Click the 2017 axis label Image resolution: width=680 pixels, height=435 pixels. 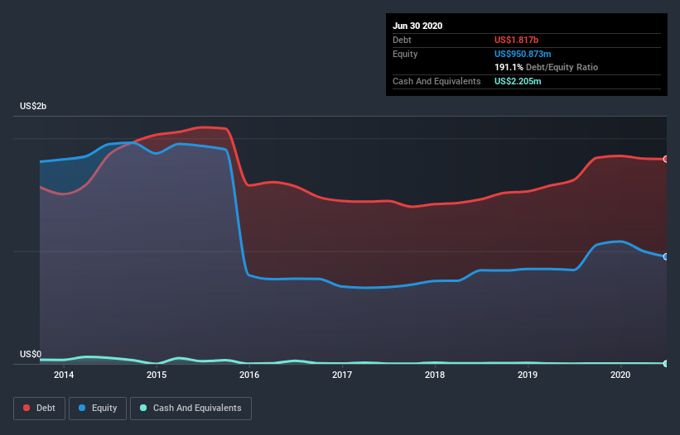pyautogui.click(x=342, y=375)
